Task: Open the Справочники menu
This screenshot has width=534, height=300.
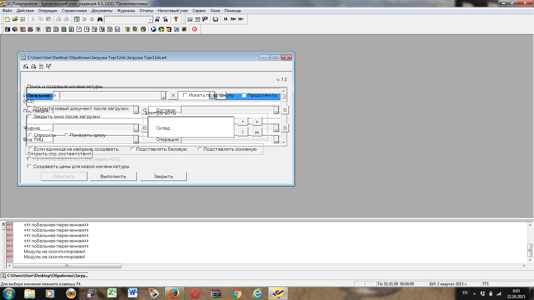Action: point(74,11)
